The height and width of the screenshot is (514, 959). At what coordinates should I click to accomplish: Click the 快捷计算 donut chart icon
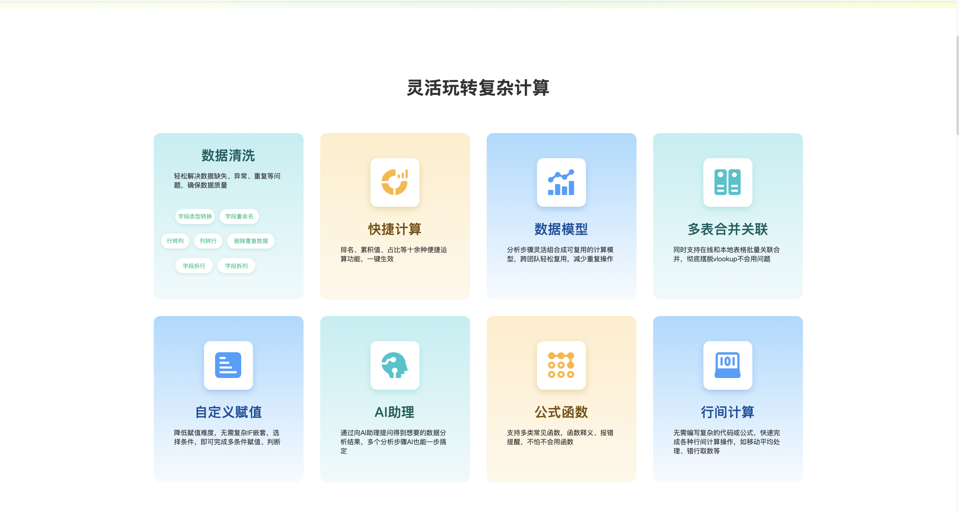click(x=395, y=182)
